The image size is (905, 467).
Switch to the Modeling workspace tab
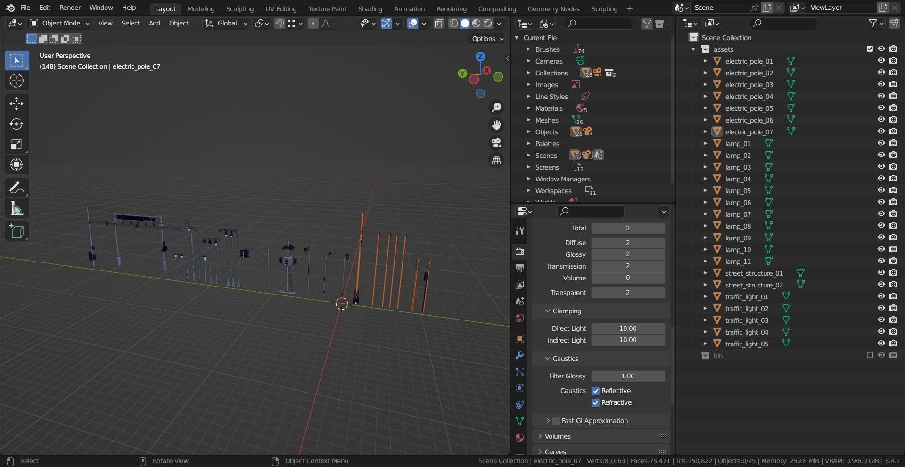point(201,8)
